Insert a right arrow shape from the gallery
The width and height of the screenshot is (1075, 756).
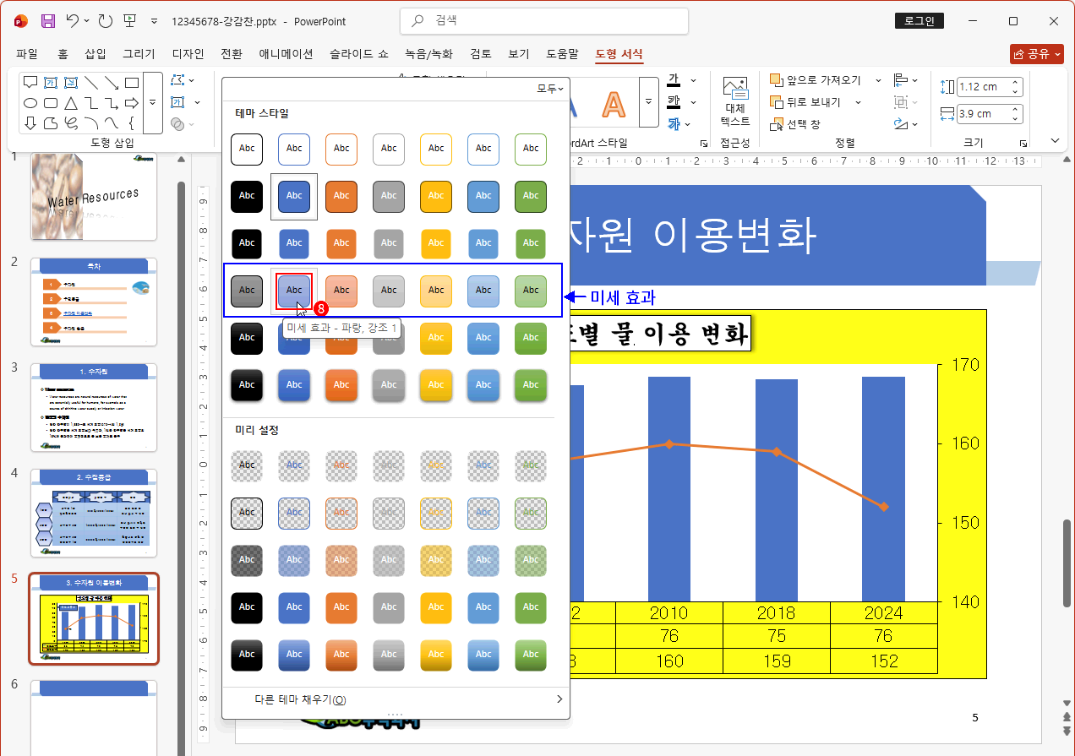(x=131, y=102)
